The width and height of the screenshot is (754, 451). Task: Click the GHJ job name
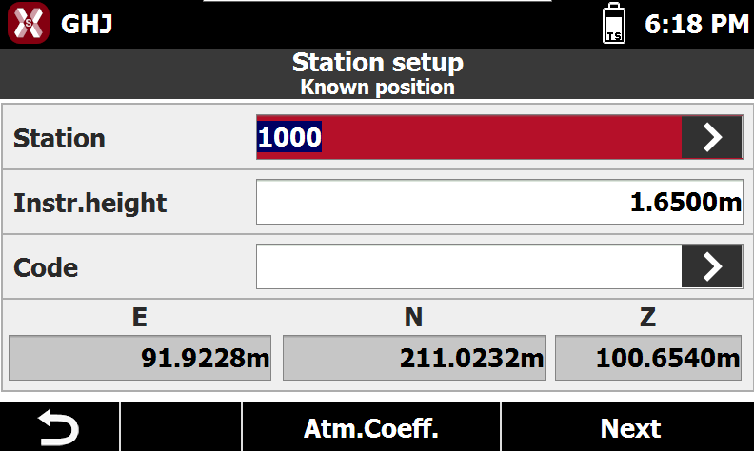87,24
